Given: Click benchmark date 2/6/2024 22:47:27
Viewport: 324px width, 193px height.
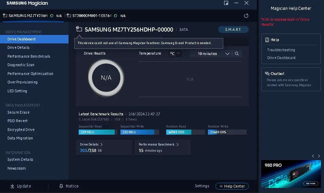Looking at the screenshot, I should click(144, 114).
